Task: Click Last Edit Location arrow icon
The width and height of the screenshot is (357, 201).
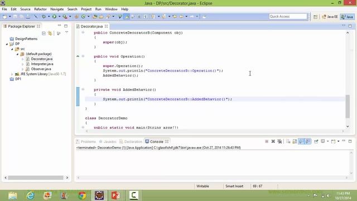Action: point(175,16)
